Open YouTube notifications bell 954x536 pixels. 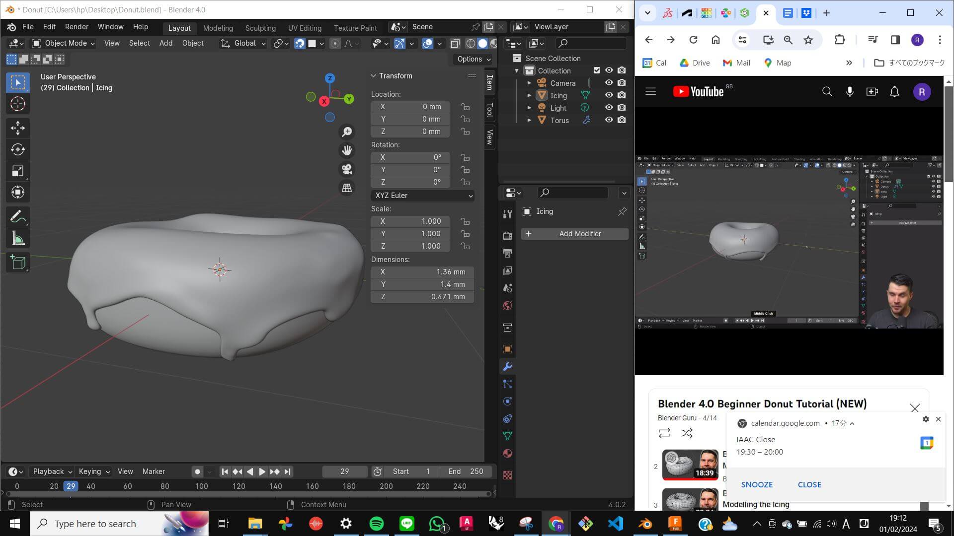[x=894, y=92]
